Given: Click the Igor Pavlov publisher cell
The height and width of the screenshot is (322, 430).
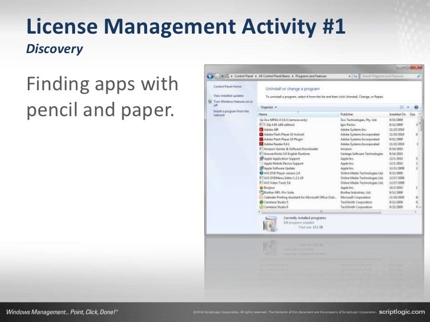Looking at the screenshot, I should 348,124.
